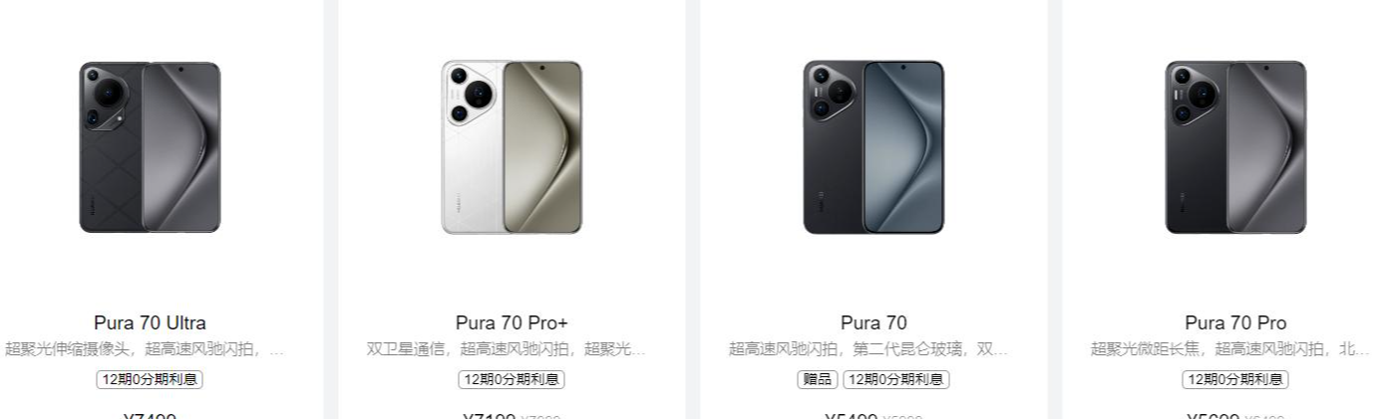
Task: Open the white Pura 70 Pro+ phone image
Action: pyautogui.click(x=512, y=147)
